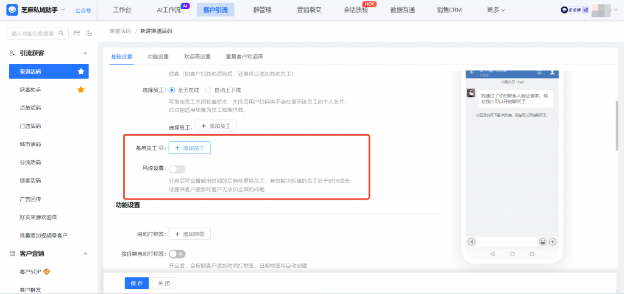Select the 自动上下线 radio button
Screen dimensions: 624x294
coord(208,90)
